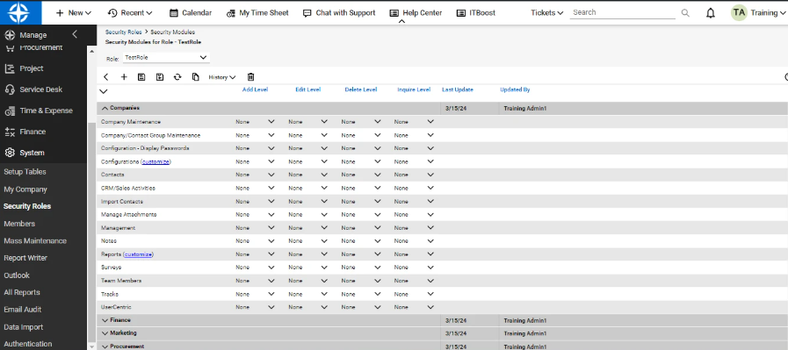
Task: Open the History dropdown
Action: [222, 77]
